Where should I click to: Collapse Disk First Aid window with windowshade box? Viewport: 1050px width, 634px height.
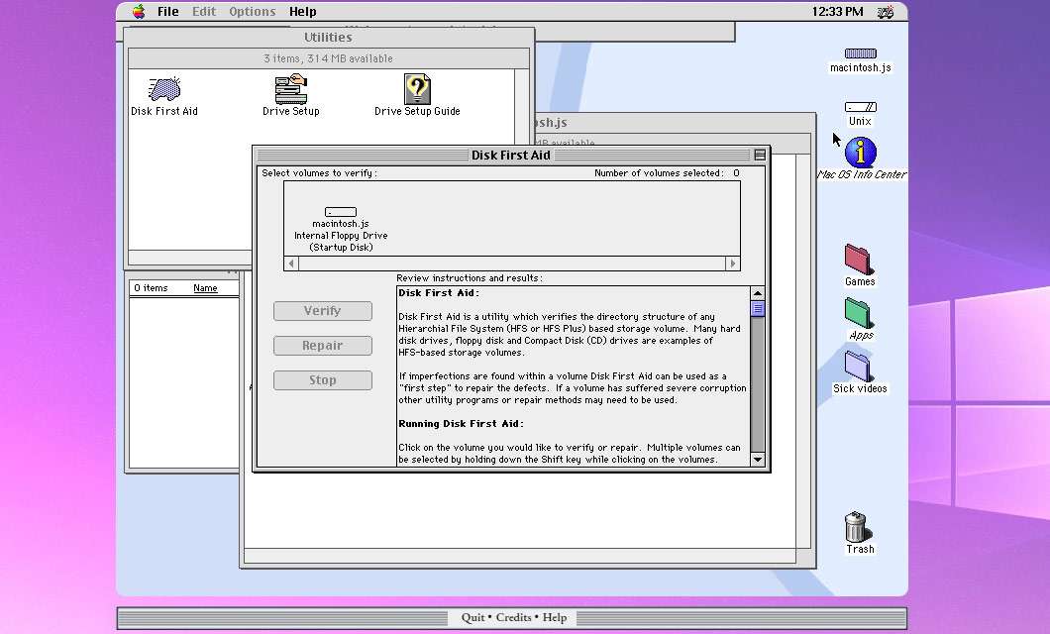[760, 155]
